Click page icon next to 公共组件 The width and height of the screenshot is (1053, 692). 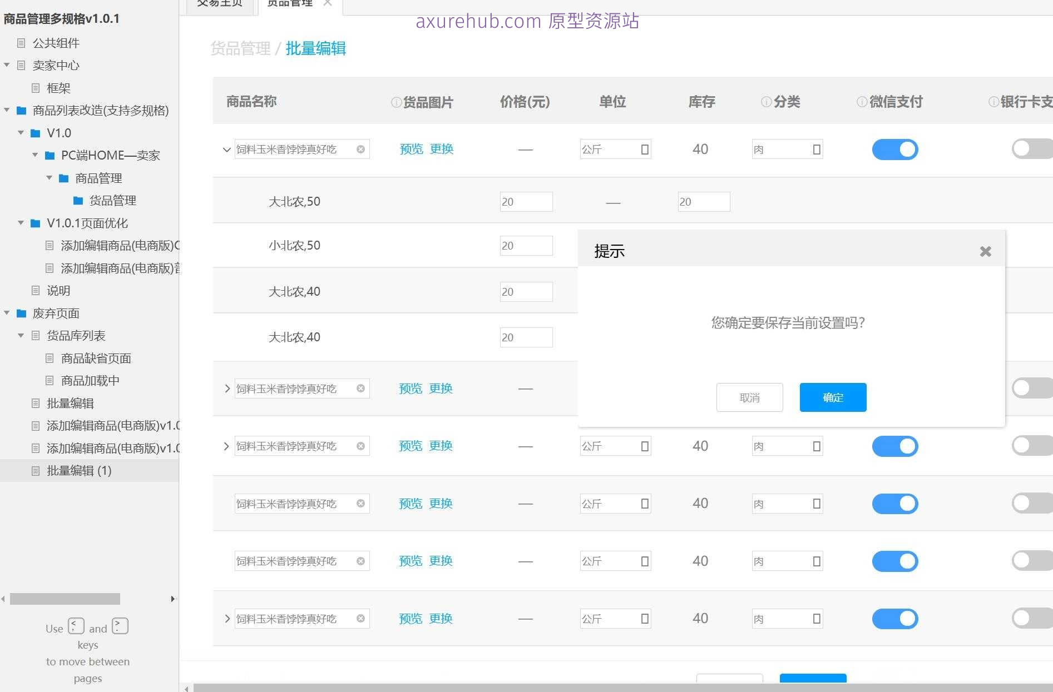(x=21, y=43)
